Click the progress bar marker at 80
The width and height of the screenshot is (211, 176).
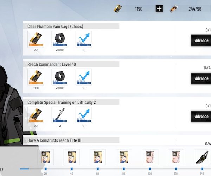(124, 169)
